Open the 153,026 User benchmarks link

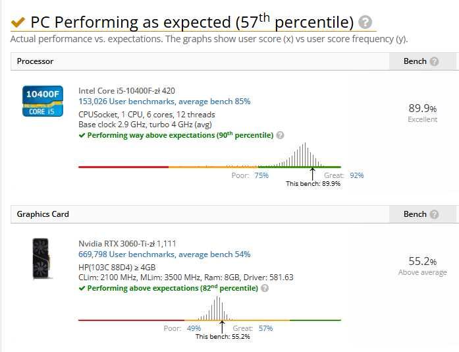(x=164, y=102)
